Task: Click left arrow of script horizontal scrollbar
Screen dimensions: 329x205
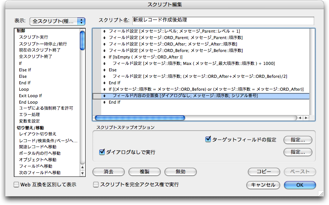Action: pos(300,118)
